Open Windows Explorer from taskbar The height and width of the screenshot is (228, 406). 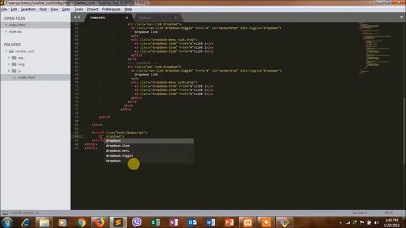[x=44, y=222]
